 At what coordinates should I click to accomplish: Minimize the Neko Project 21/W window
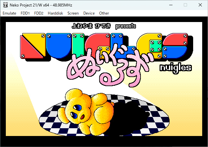tap(171, 5)
